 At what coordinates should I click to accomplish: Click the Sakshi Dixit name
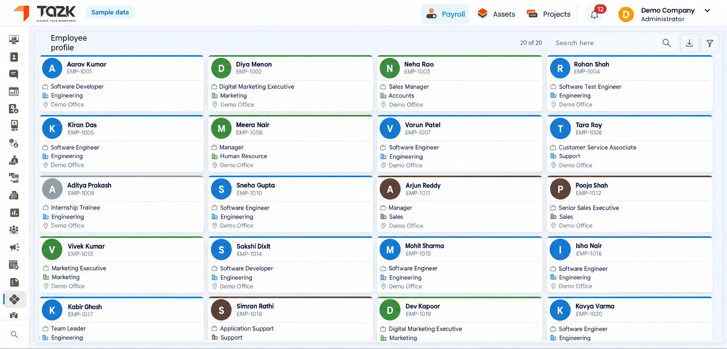(x=253, y=246)
